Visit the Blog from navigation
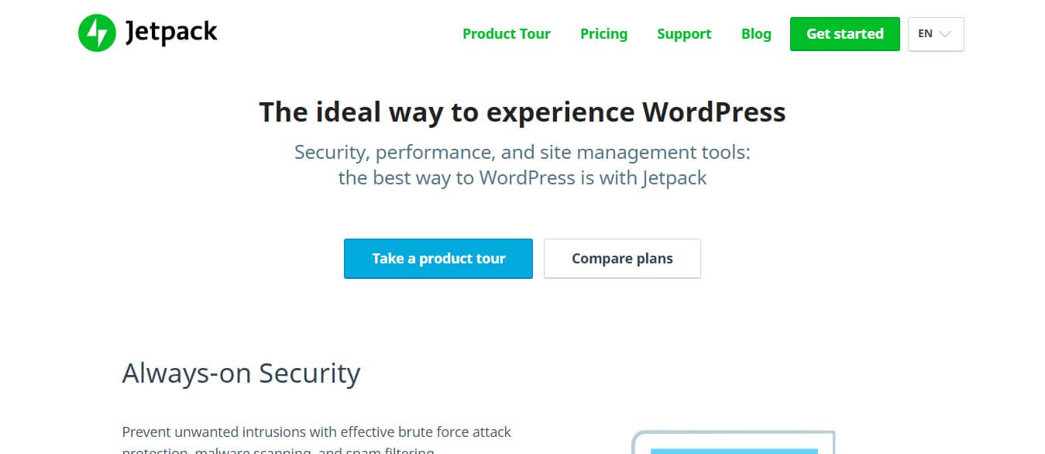Image resolution: width=1045 pixels, height=454 pixels. tap(756, 34)
